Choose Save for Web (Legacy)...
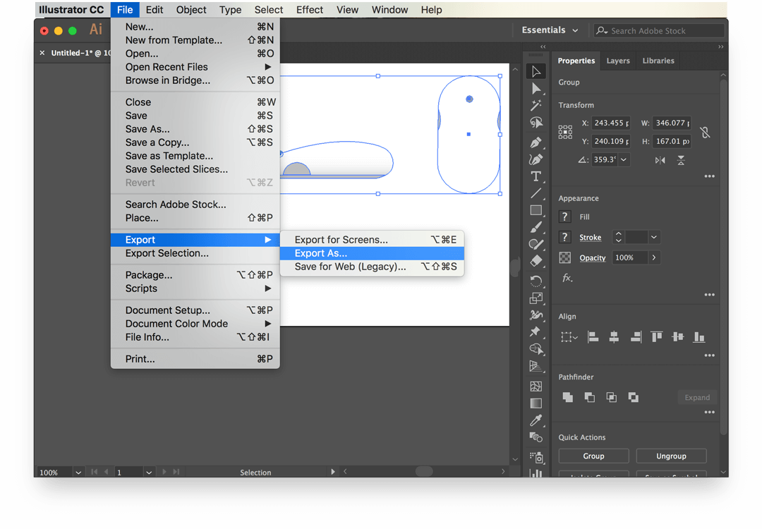The width and height of the screenshot is (762, 529). (x=372, y=267)
